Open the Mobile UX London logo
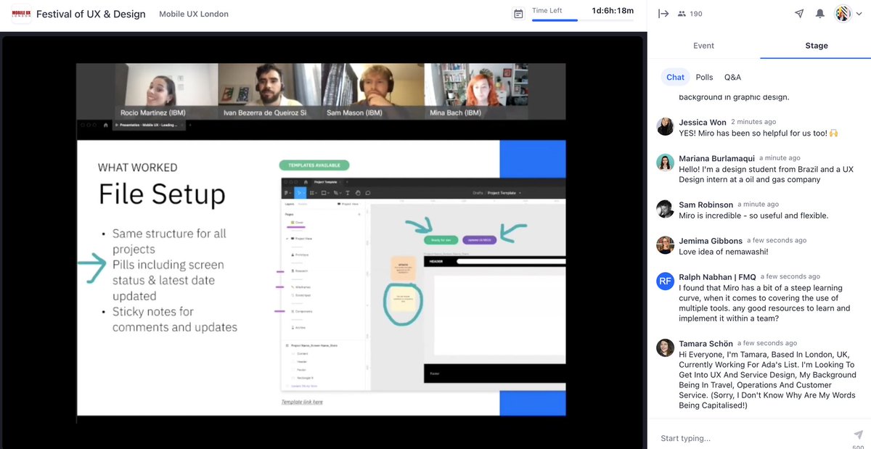Viewport: 871px width, 449px height. coord(21,14)
